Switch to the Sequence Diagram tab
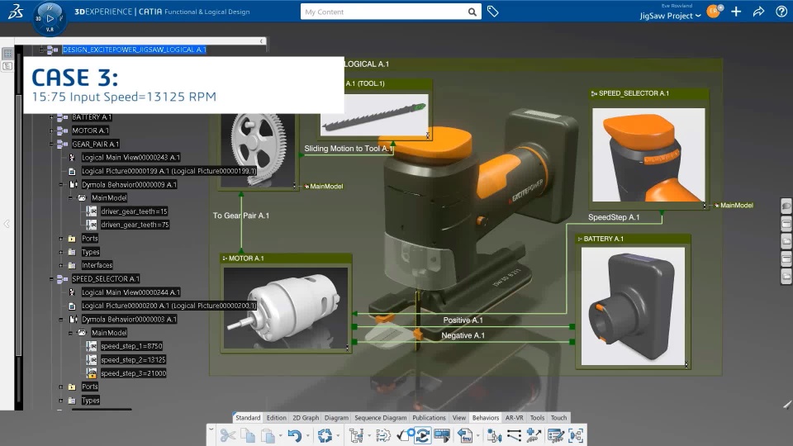This screenshot has height=446, width=793. pos(380,418)
